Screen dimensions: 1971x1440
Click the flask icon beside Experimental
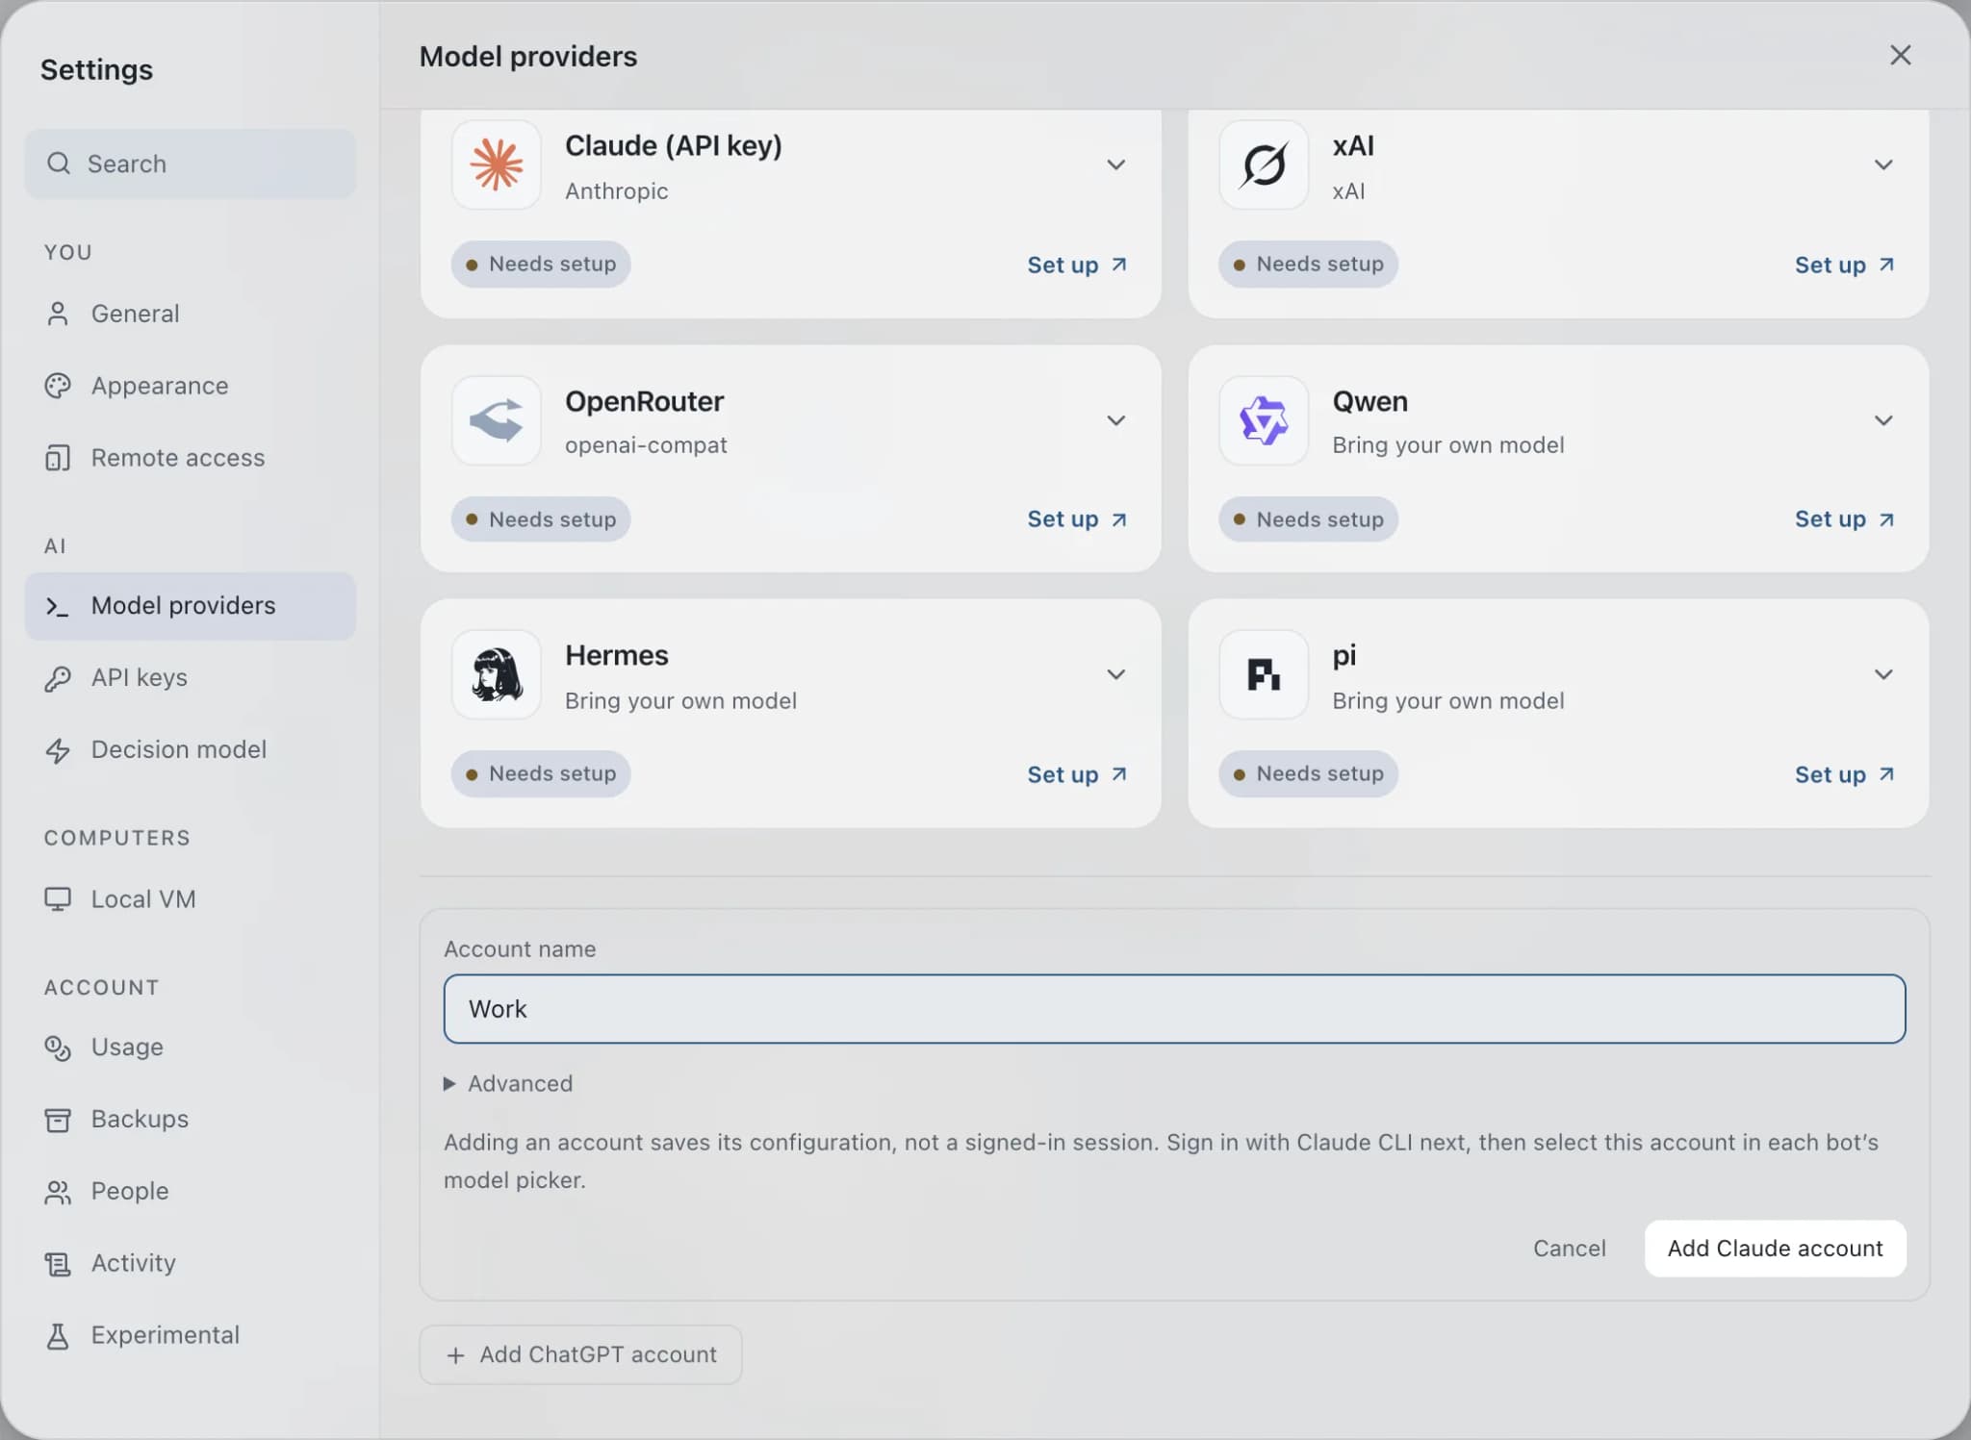[58, 1336]
